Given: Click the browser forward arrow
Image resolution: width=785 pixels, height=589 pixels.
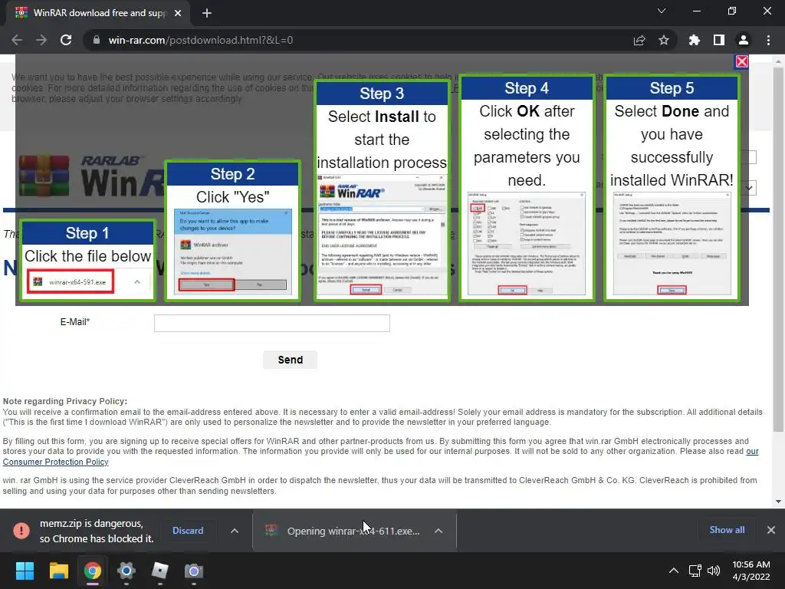Looking at the screenshot, I should coord(41,40).
